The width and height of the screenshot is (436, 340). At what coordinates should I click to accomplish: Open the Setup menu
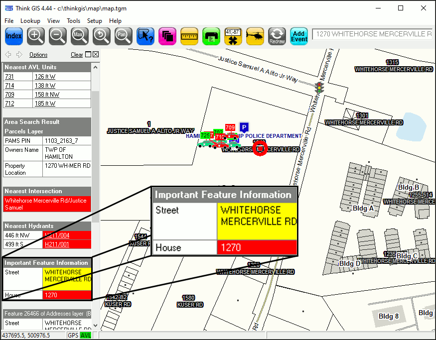94,21
